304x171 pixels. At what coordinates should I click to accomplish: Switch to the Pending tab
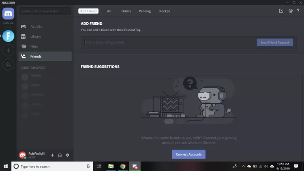[x=145, y=11]
